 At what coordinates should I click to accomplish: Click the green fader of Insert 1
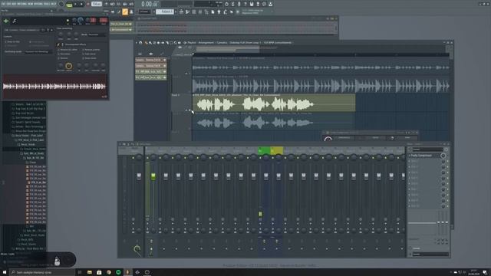[x=153, y=176]
